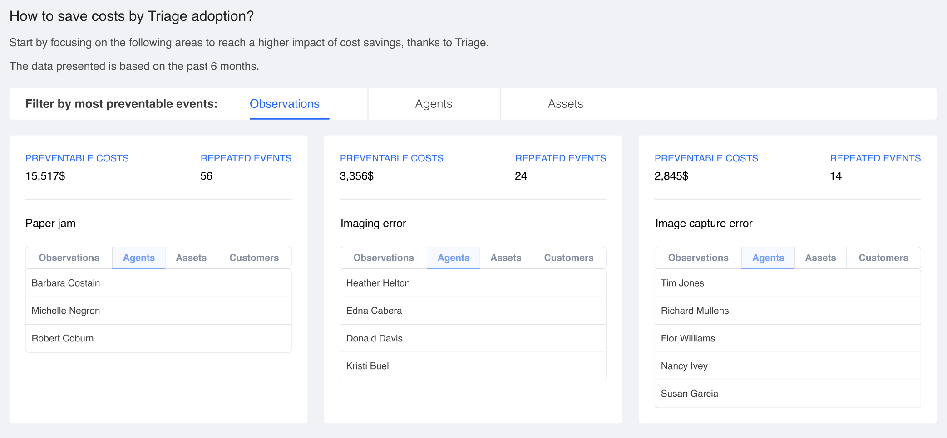Viewport: 947px width, 438px height.
Task: View Observations in Image capture error card
Action: (x=698, y=258)
